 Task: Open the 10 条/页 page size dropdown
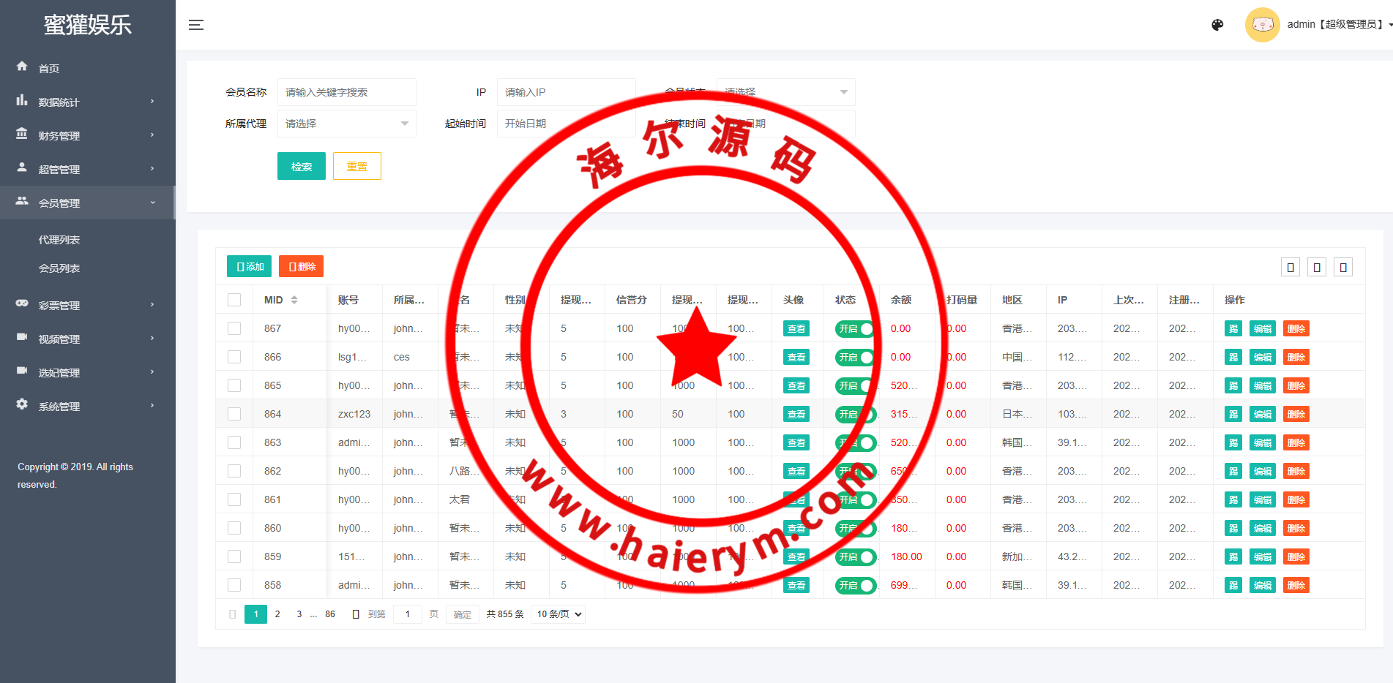(559, 614)
